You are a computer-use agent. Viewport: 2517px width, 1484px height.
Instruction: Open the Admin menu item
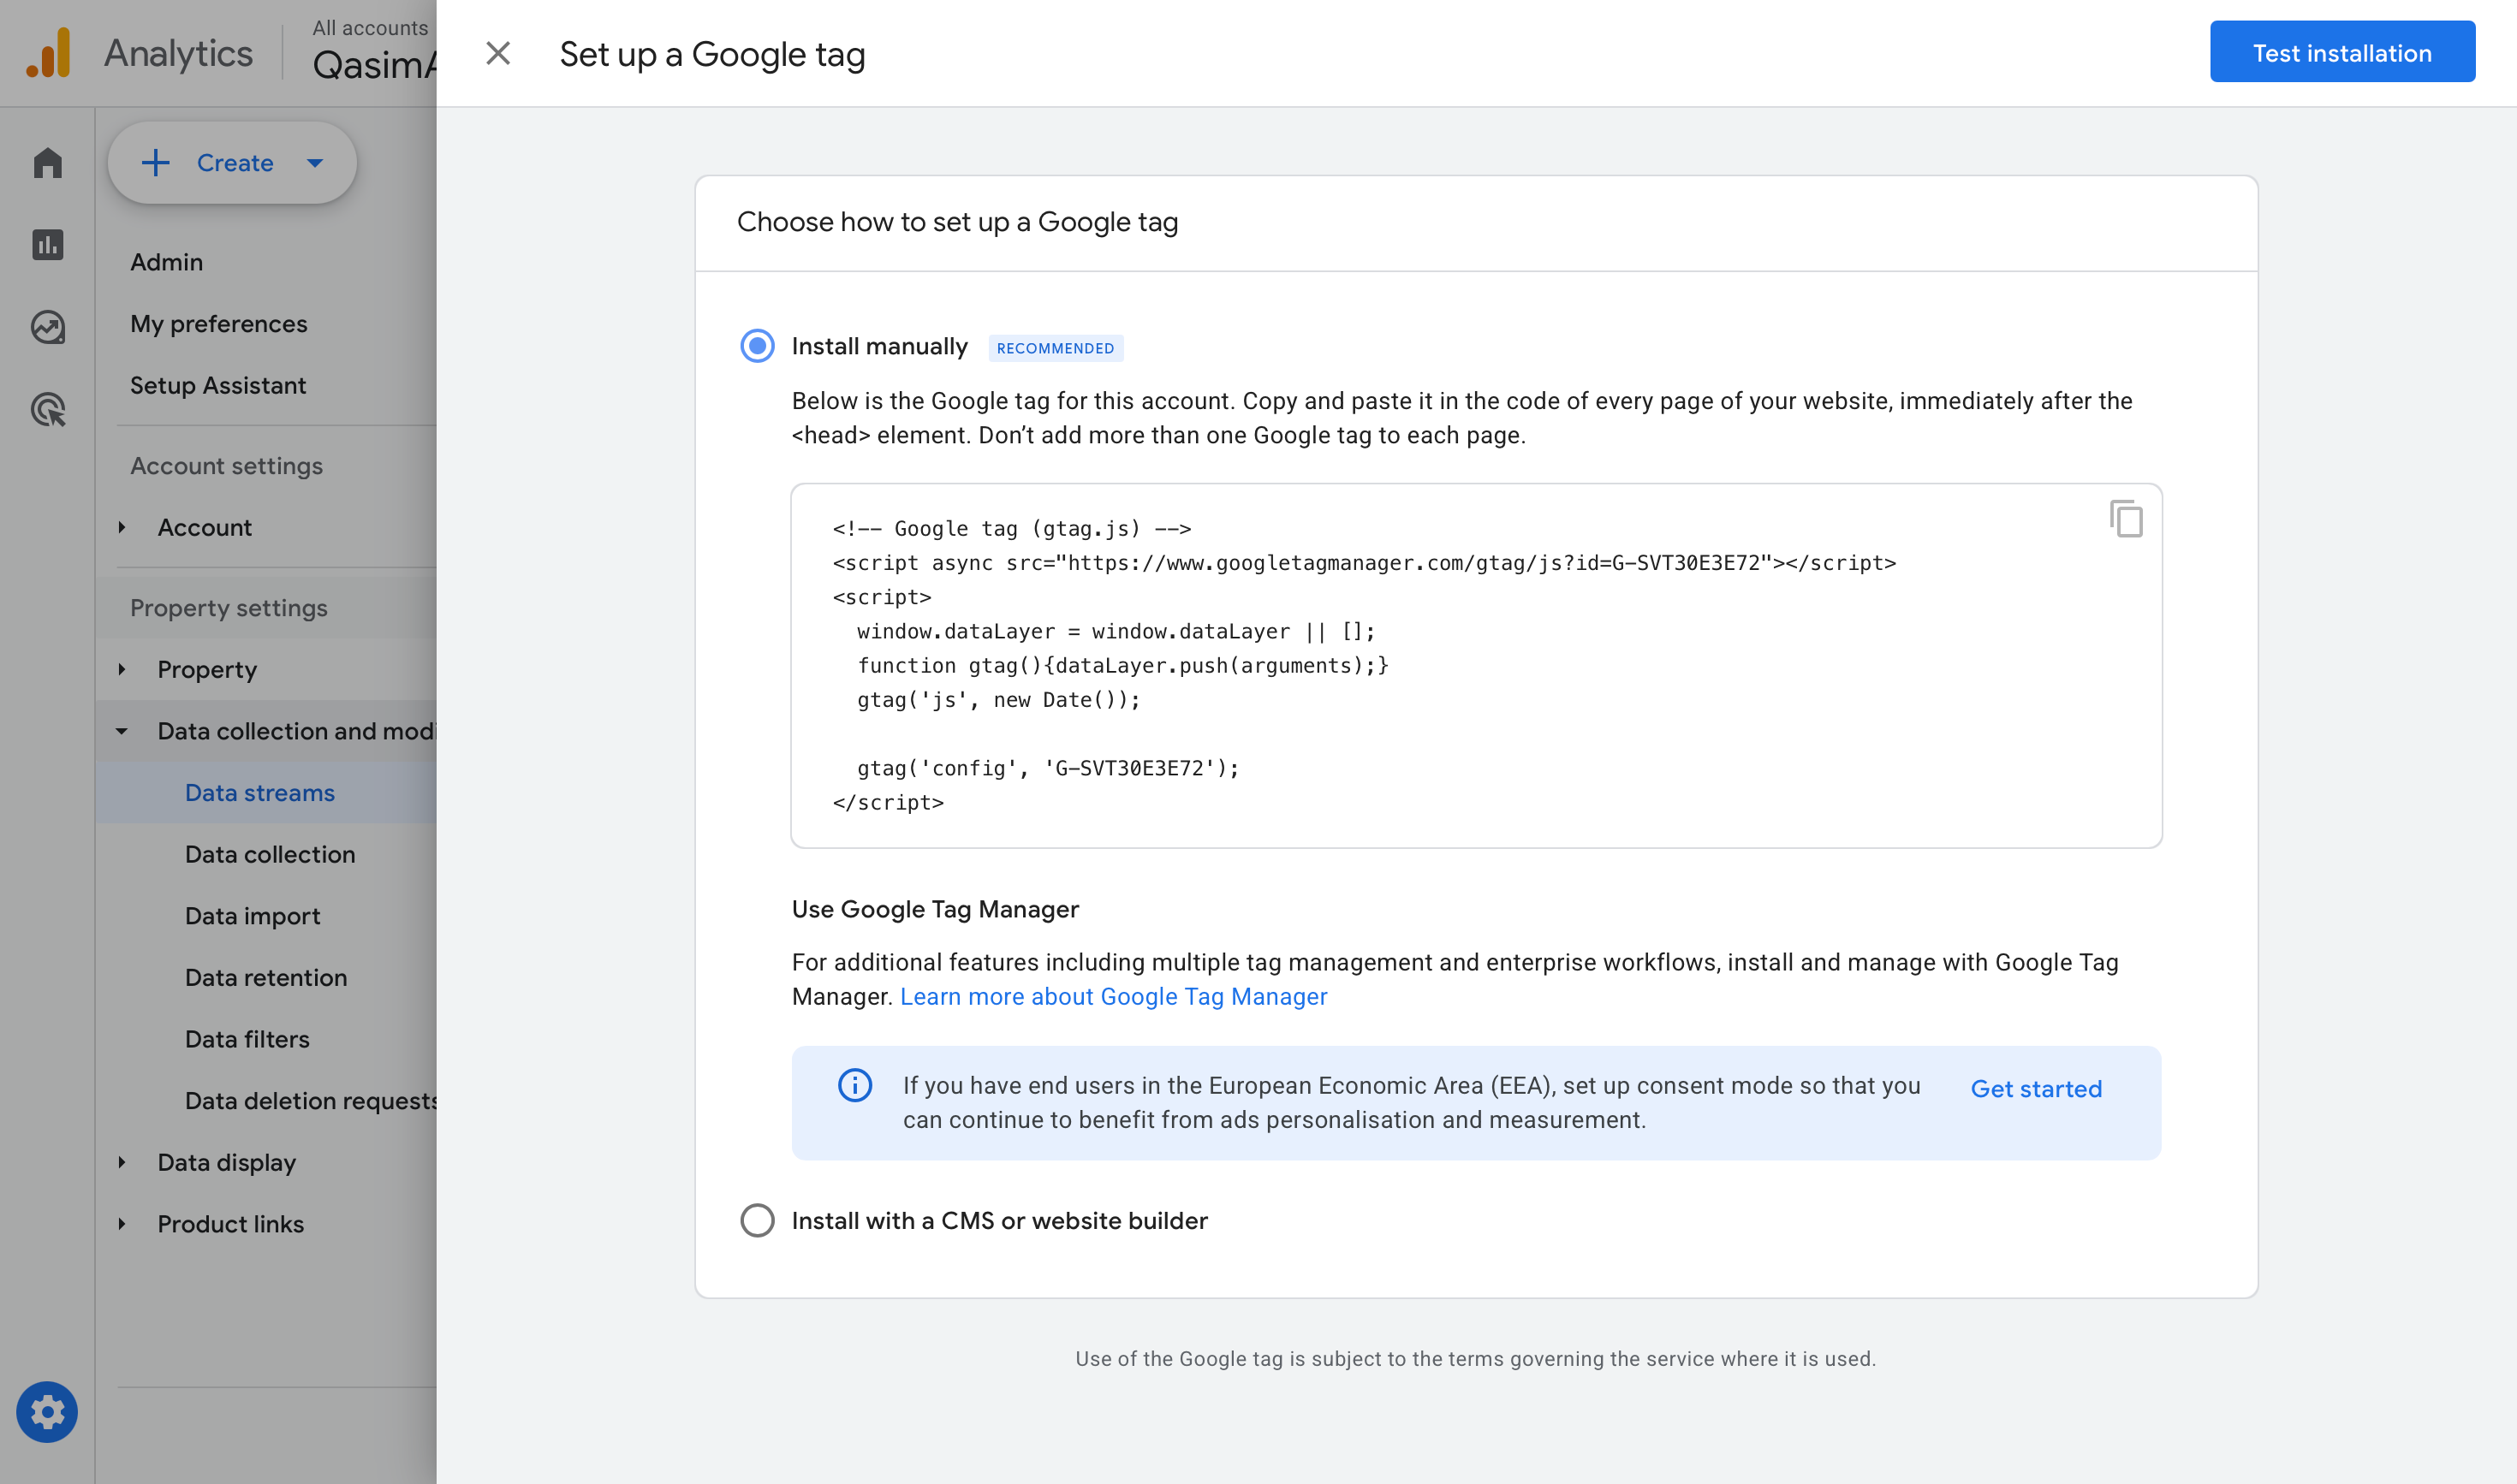click(166, 262)
